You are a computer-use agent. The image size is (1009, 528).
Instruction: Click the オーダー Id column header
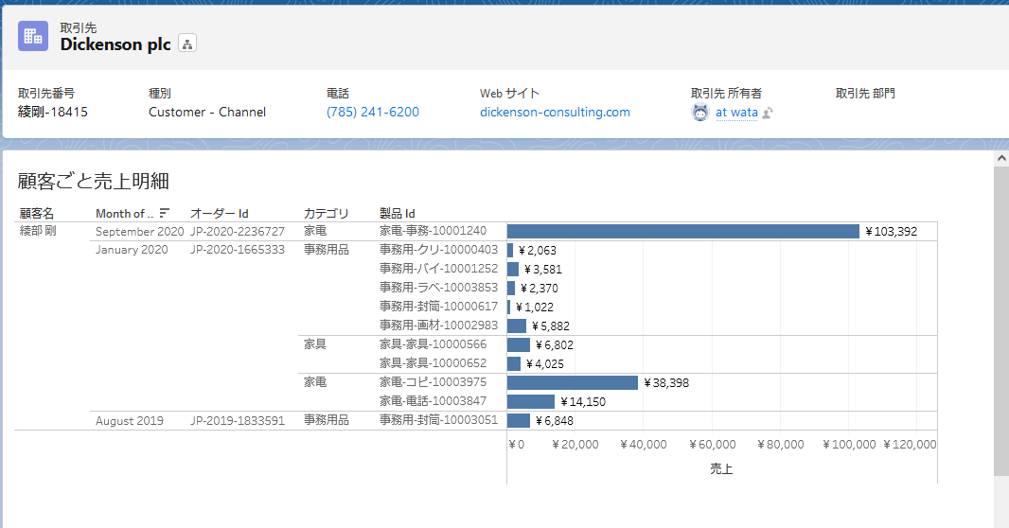click(x=220, y=214)
